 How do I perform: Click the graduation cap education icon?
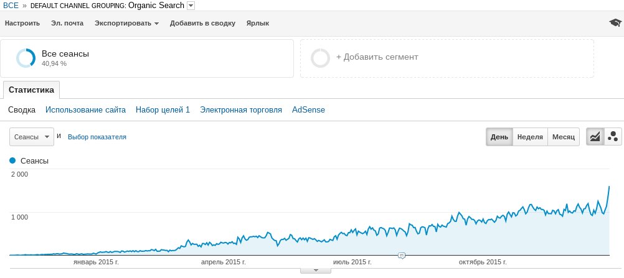click(x=615, y=23)
